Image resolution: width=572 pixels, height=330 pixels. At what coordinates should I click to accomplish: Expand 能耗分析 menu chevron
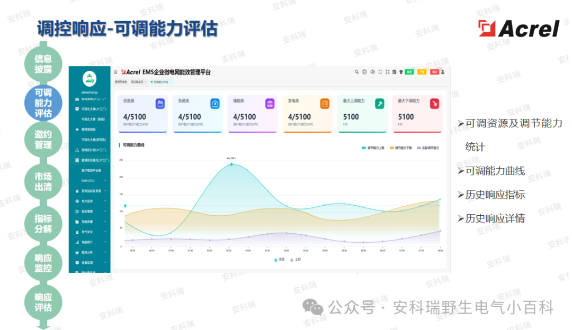(x=105, y=252)
